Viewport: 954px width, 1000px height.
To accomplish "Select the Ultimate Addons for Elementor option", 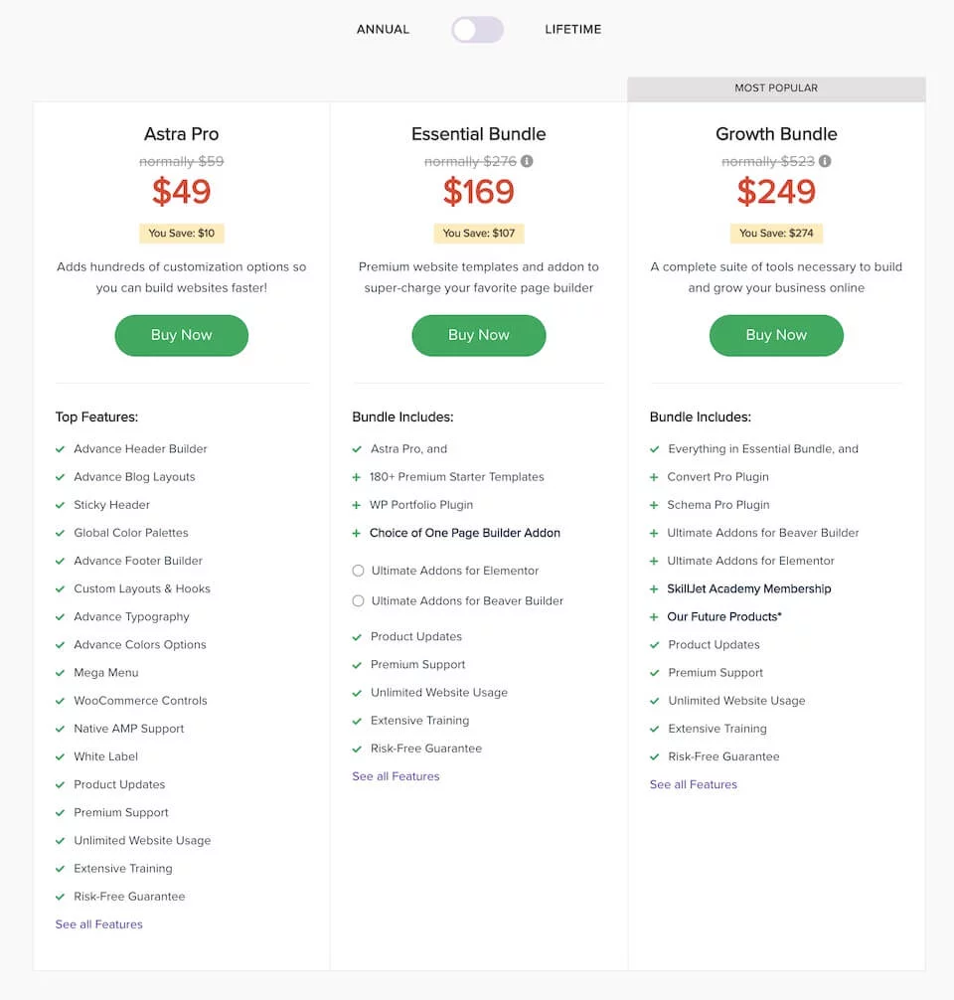I will click(357, 571).
